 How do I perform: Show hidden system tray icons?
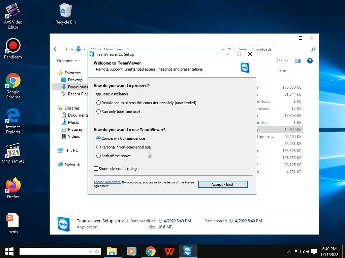click(289, 252)
